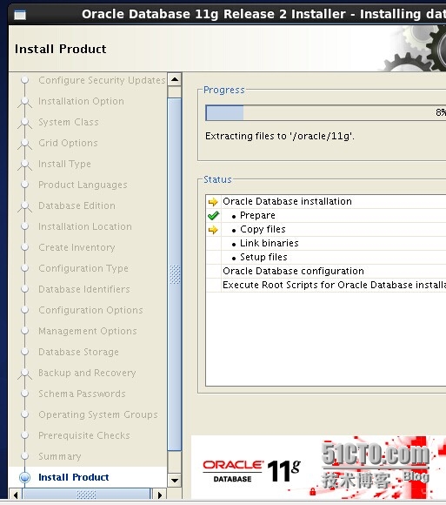The height and width of the screenshot is (505, 446).
Task: Select Grid Options step
Action: (x=68, y=143)
